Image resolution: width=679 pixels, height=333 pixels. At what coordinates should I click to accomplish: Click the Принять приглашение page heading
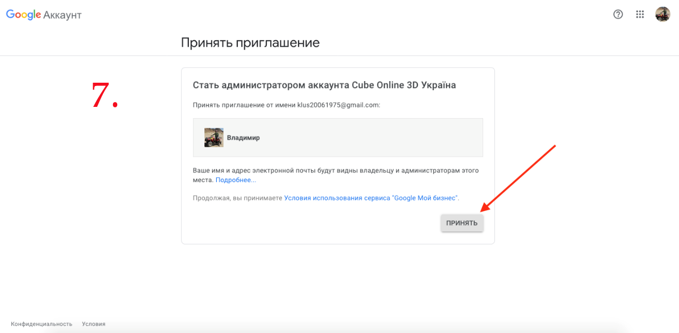pyautogui.click(x=250, y=43)
